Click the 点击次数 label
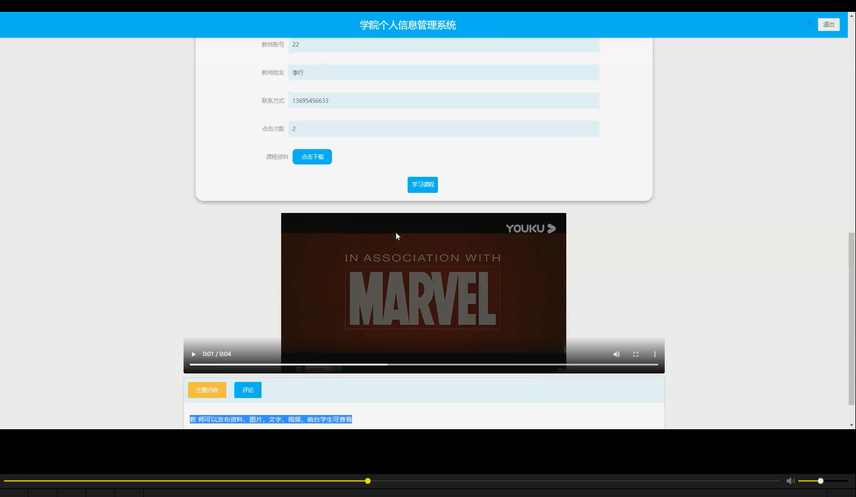The image size is (856, 497). (x=273, y=129)
